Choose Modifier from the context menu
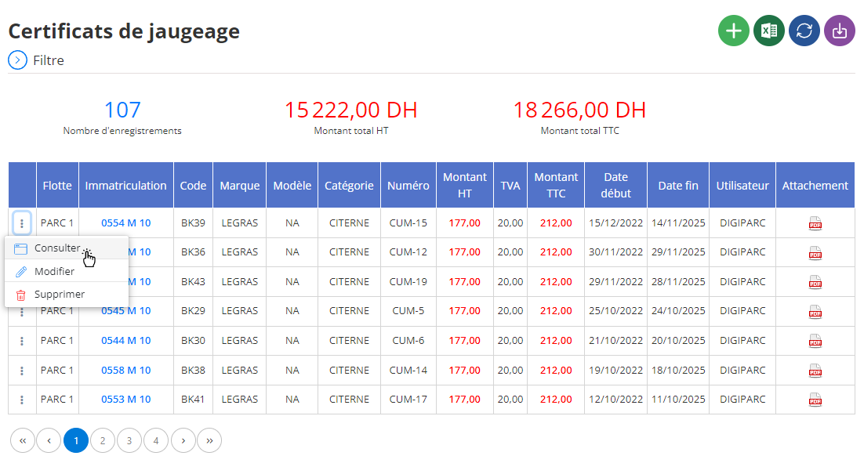The image size is (864, 474). click(x=67, y=271)
